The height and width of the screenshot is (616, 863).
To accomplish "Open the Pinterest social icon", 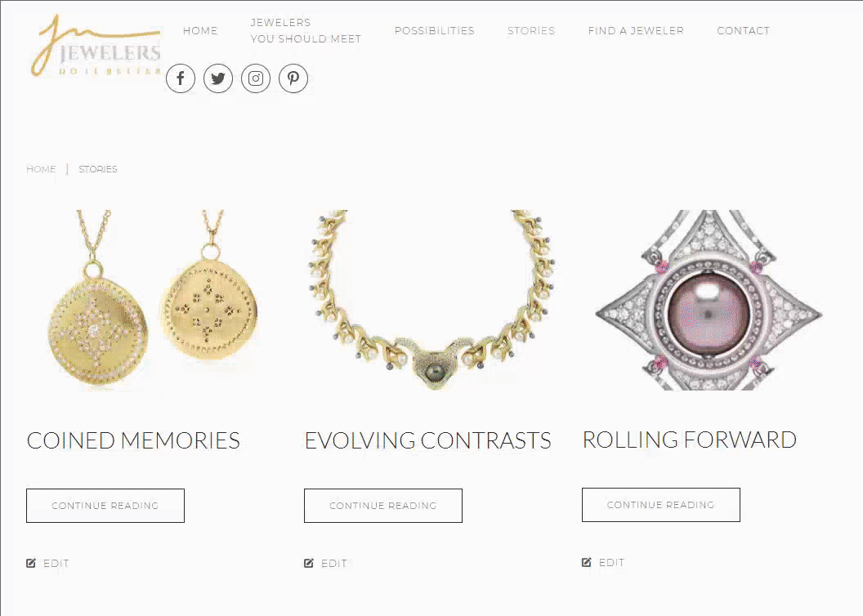I will (293, 78).
